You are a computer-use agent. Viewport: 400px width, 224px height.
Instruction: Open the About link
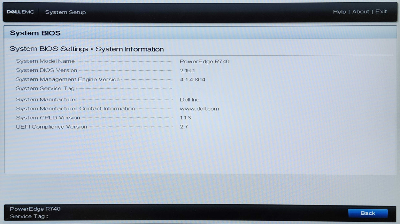point(361,12)
